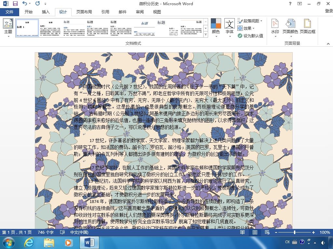The image size is (333, 249).
Task: Click the proofing spell-check status icon
Action: point(62,232)
